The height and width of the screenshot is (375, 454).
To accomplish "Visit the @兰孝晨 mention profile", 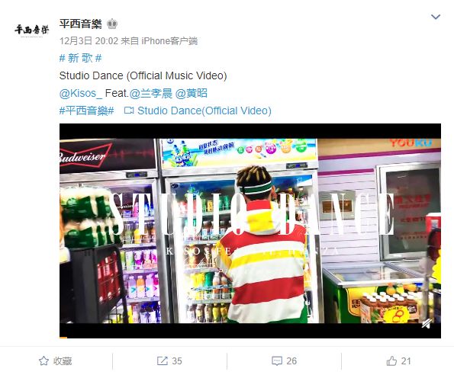I will pos(151,93).
